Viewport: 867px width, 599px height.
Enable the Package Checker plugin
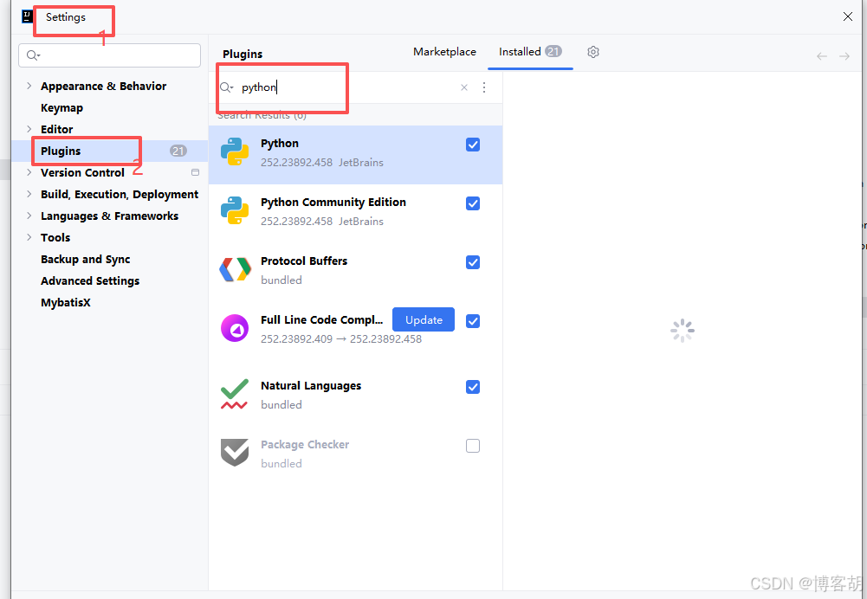point(473,446)
